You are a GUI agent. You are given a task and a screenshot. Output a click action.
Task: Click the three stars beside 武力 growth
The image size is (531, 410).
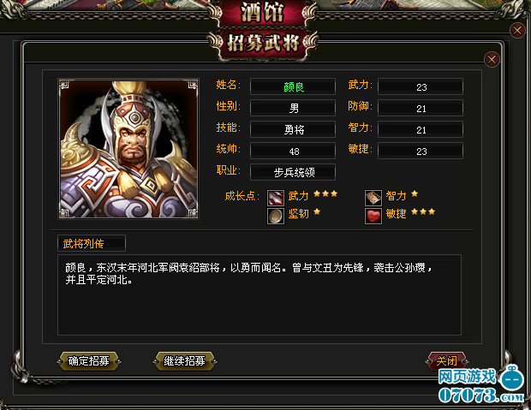pos(325,194)
